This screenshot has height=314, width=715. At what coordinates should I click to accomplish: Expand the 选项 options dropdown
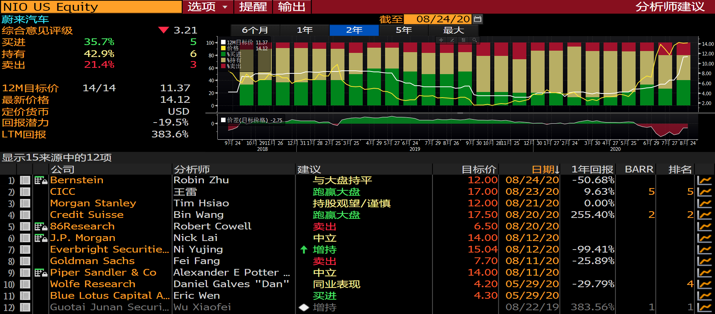[208, 7]
